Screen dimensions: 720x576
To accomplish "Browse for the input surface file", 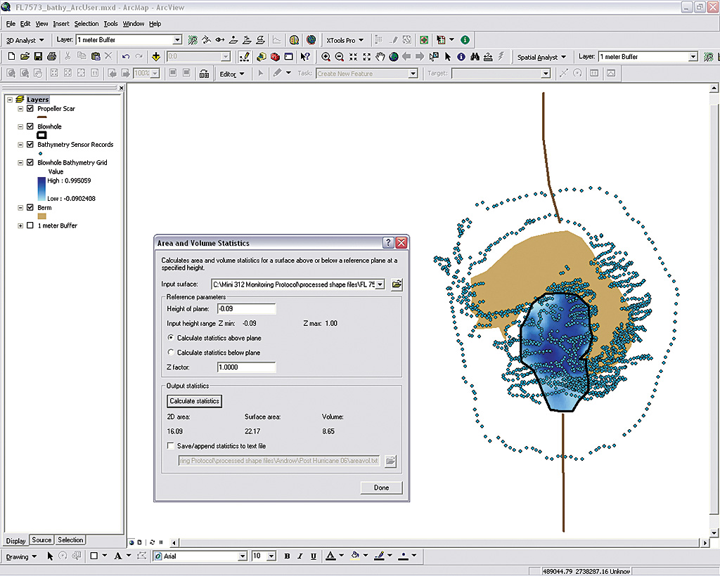I will (x=397, y=284).
